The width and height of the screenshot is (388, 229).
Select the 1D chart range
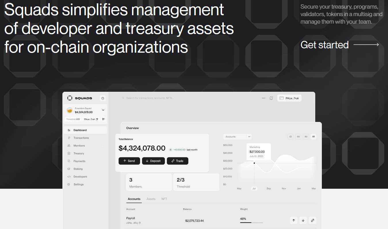(290, 137)
